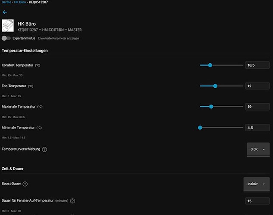This screenshot has width=273, height=215.
Task: Click the Komfort-Temperatur label
Action: click(x=17, y=65)
